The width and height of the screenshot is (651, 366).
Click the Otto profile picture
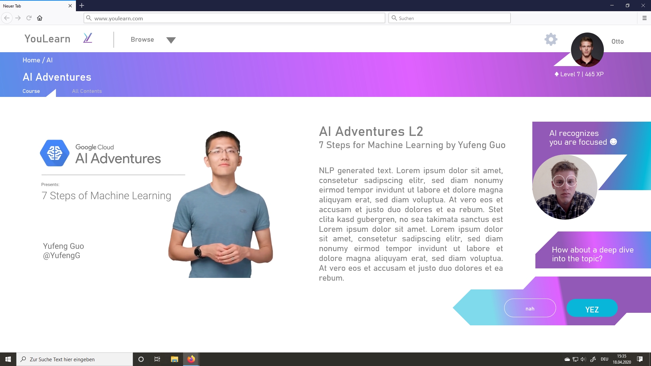(587, 50)
